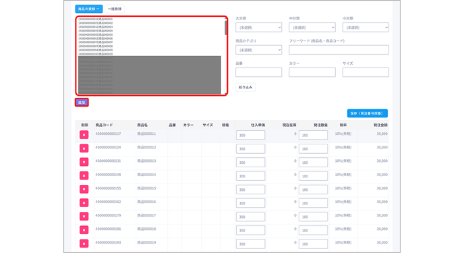The width and height of the screenshot is (464, 253).
Task: Edit 発注数量 field for 商品000014
Action: click(313, 176)
